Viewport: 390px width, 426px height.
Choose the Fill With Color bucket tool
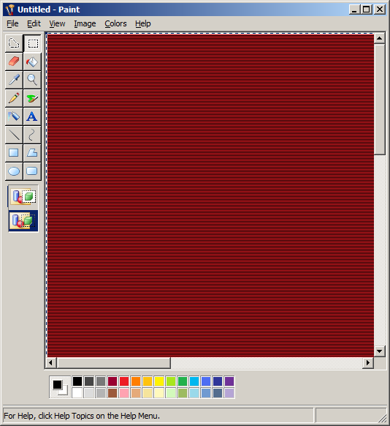(32, 61)
